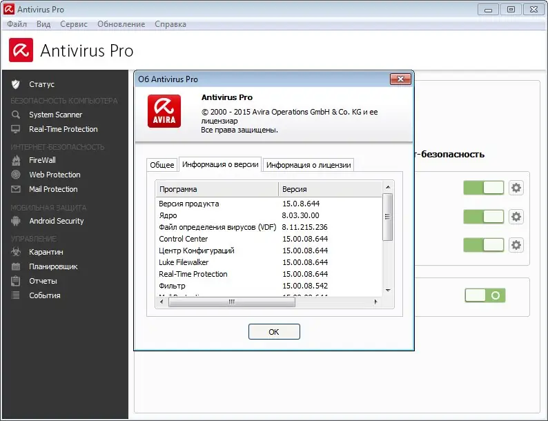
Task: Select the Real-Time Protection version row
Action: (268, 274)
